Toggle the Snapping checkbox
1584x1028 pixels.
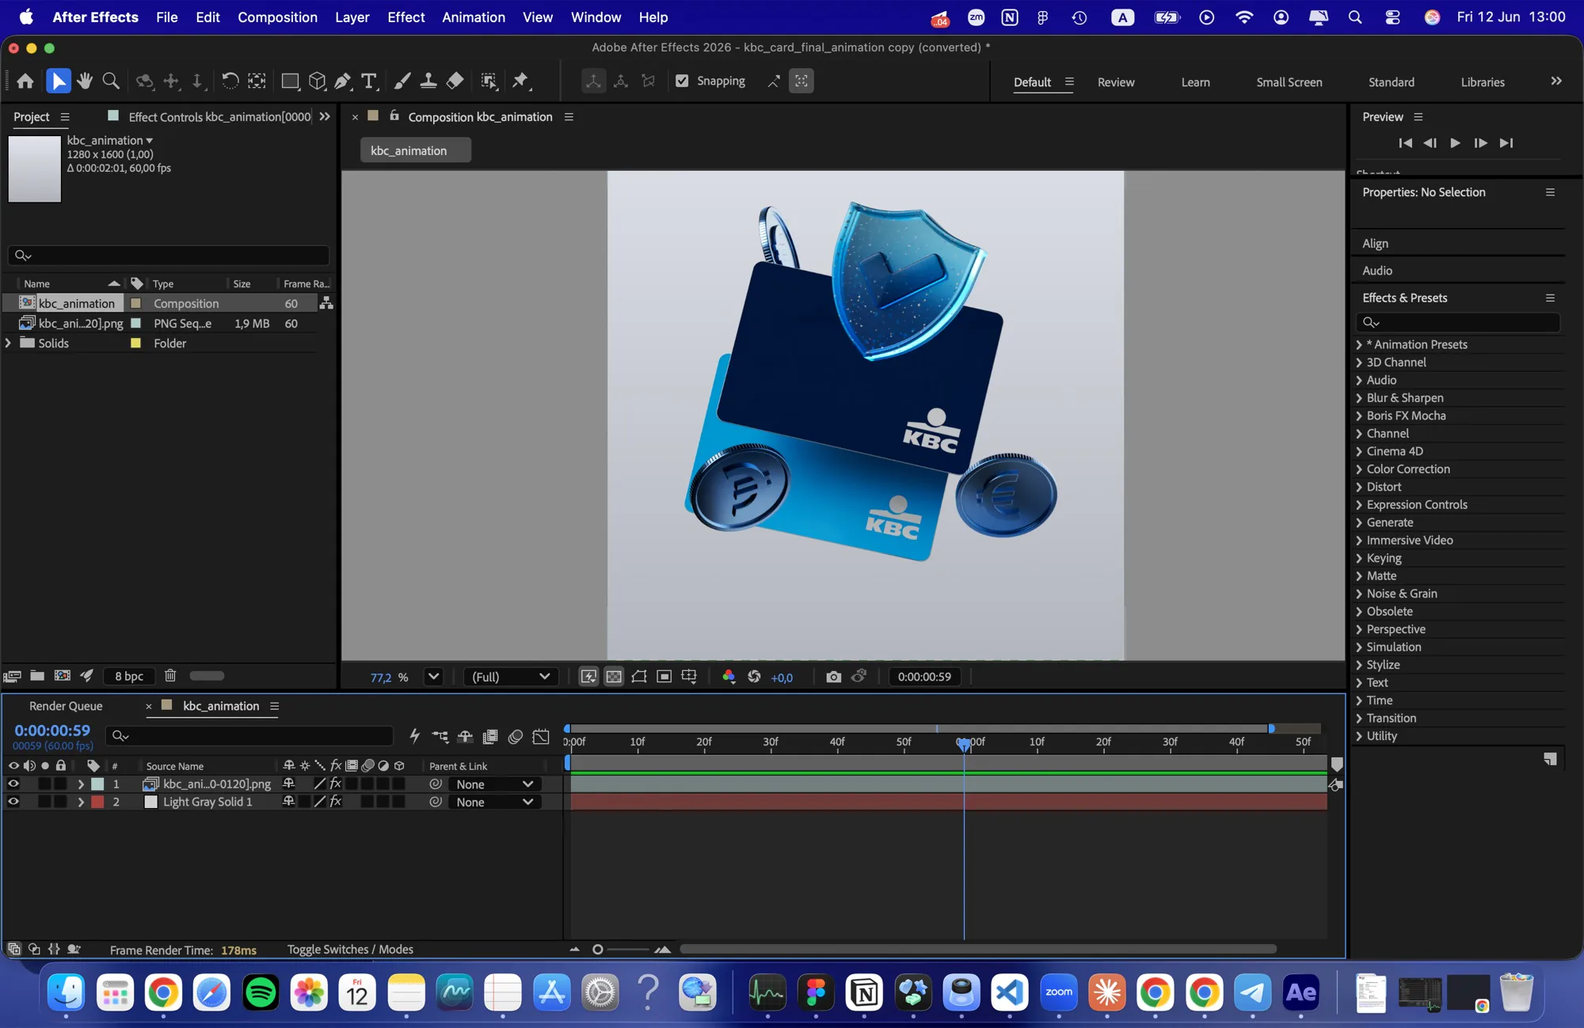pos(682,81)
